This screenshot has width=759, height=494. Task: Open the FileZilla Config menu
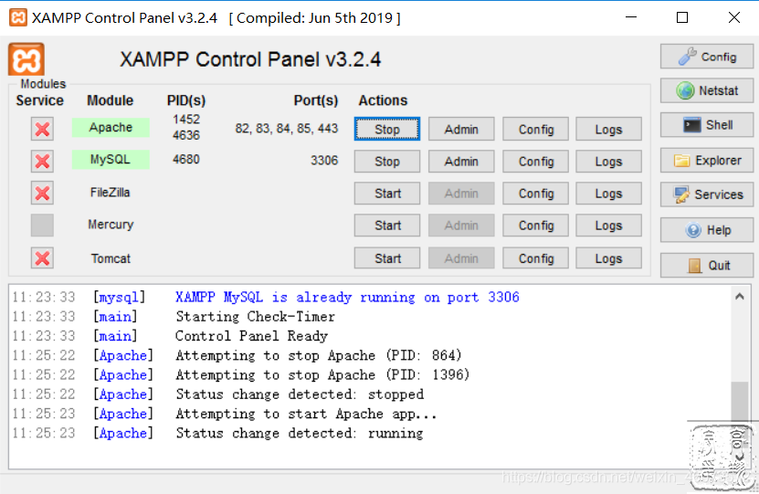point(535,193)
